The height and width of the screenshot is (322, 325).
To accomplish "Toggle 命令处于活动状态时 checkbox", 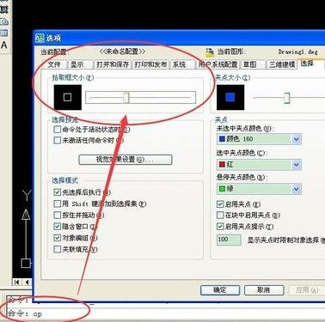I will (57, 130).
